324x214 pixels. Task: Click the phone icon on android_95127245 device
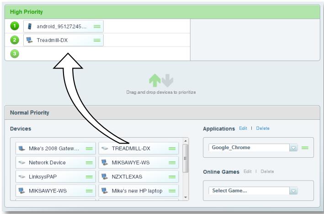click(x=30, y=26)
